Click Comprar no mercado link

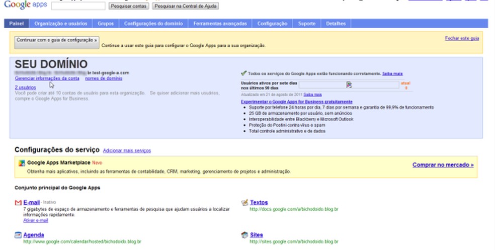[x=443, y=165]
